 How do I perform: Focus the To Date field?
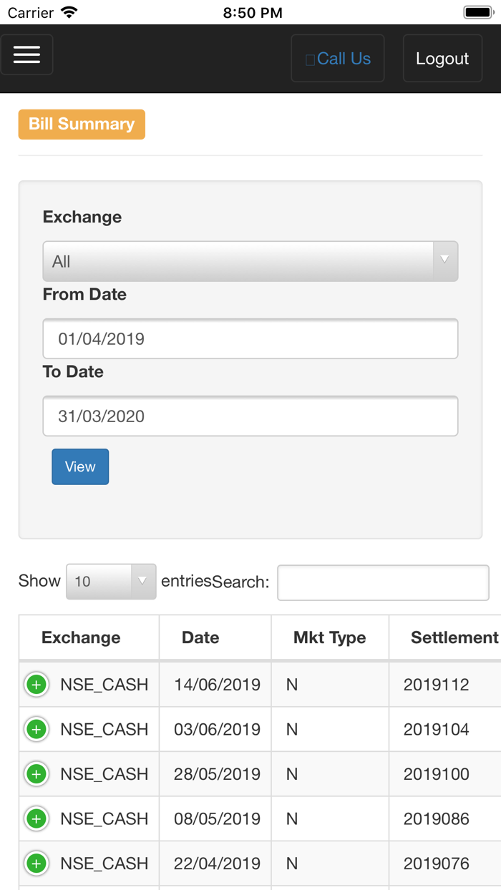250,416
